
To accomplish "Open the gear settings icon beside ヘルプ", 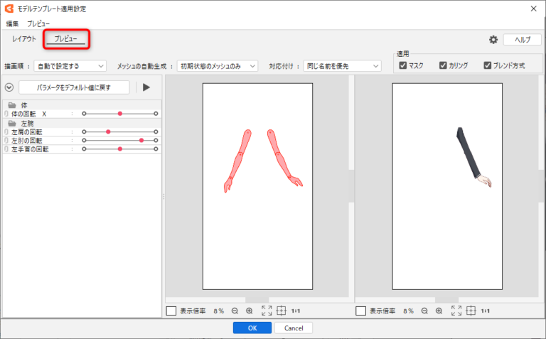I will click(x=493, y=40).
